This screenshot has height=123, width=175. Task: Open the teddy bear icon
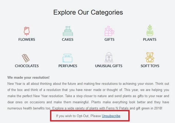(x=150, y=57)
